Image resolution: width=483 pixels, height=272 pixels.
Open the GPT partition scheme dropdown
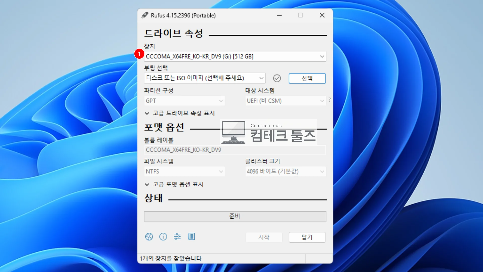coord(184,101)
